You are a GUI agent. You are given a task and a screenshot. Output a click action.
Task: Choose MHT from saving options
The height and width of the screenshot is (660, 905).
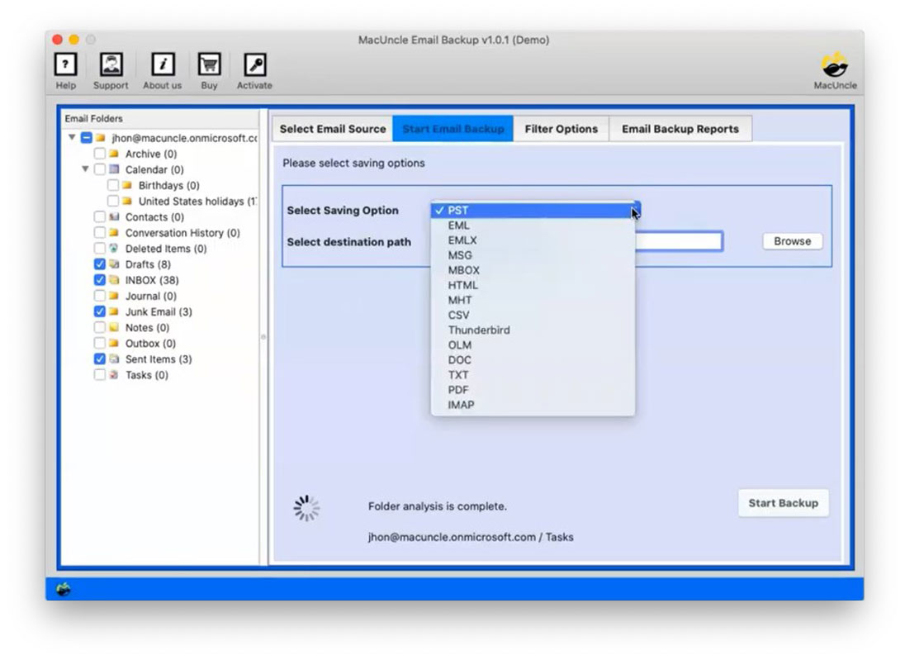[533, 300]
